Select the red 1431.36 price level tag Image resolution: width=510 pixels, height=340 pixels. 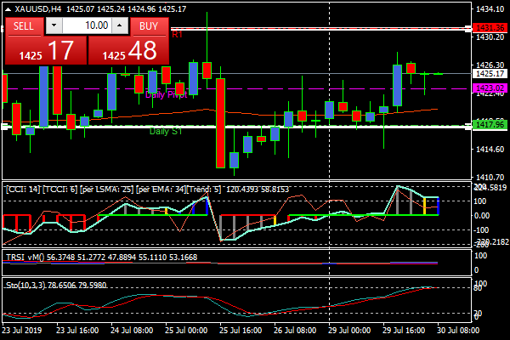tap(490, 28)
